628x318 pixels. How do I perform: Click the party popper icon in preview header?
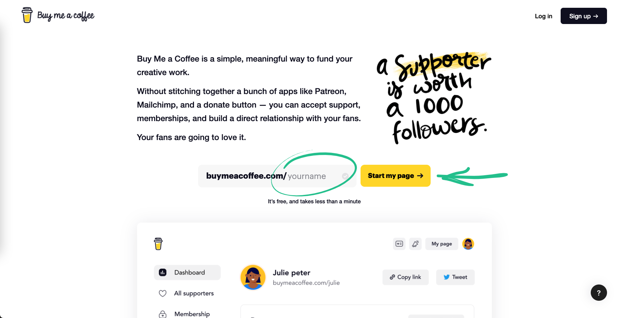[x=415, y=244]
